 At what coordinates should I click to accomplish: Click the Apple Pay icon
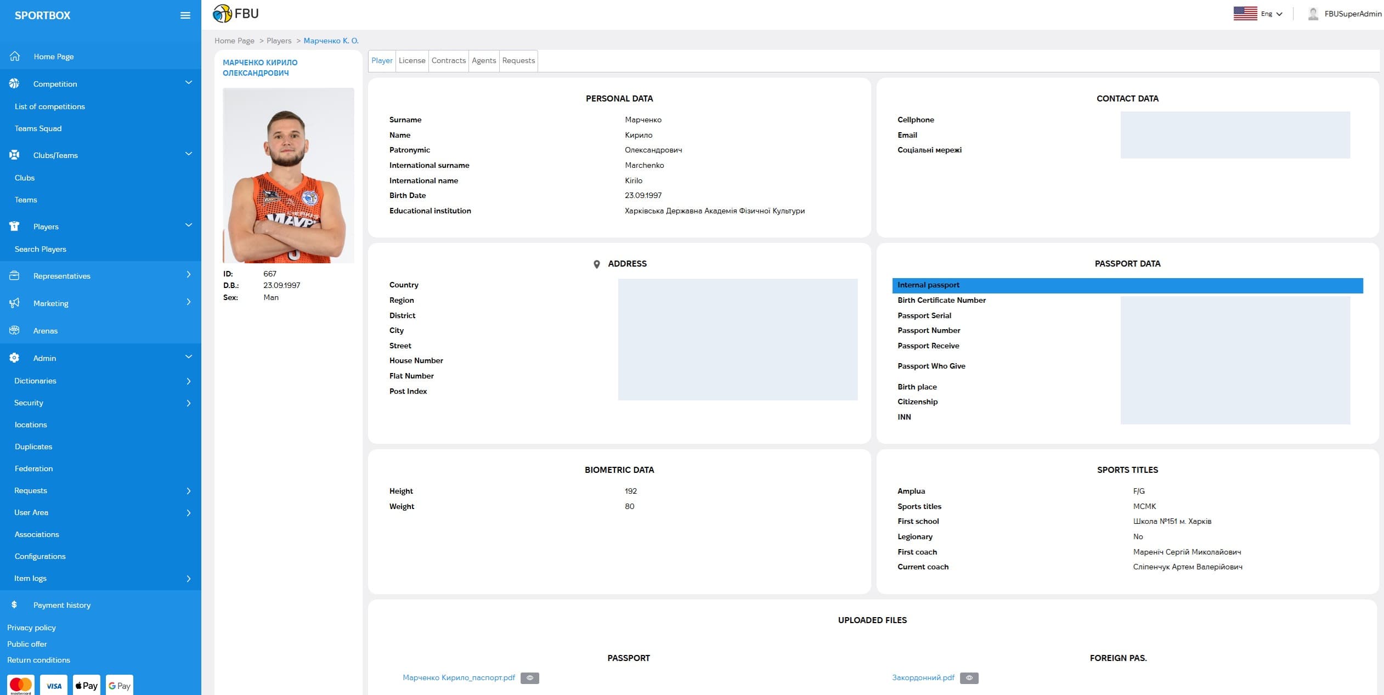pyautogui.click(x=87, y=685)
